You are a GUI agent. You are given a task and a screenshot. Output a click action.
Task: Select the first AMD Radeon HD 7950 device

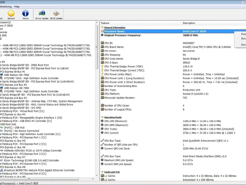pos(16,75)
